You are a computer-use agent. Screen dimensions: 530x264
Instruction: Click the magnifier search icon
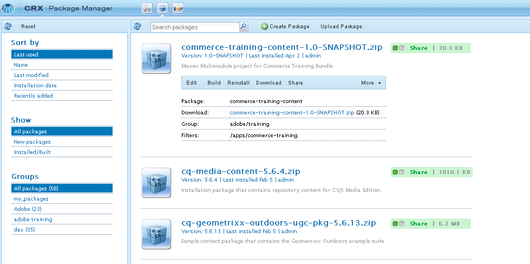(x=244, y=27)
